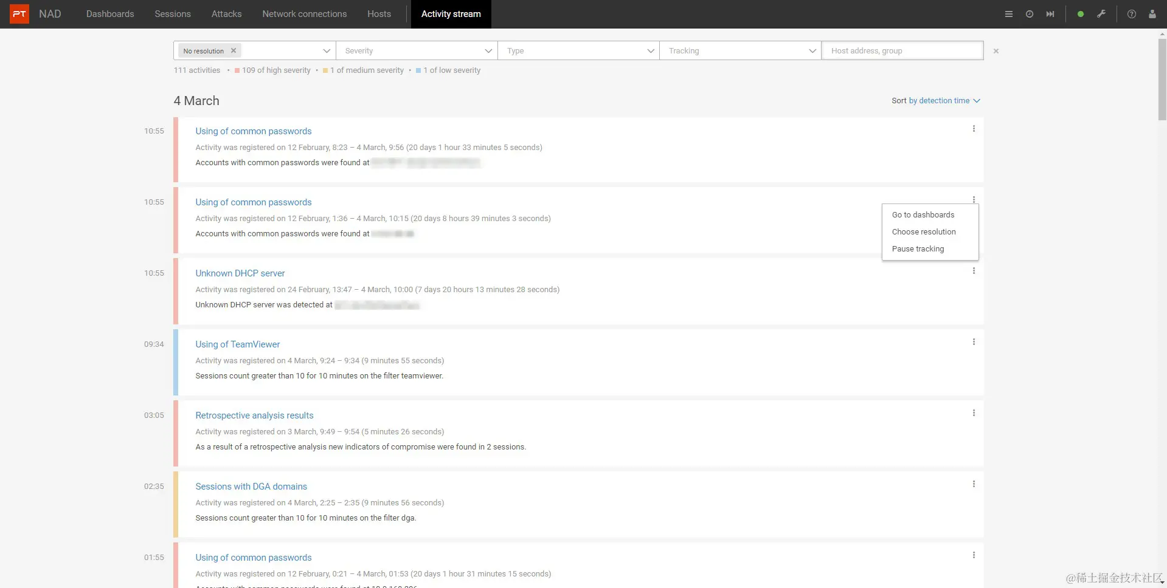Open the Sessions with DGA domains link

(251, 487)
